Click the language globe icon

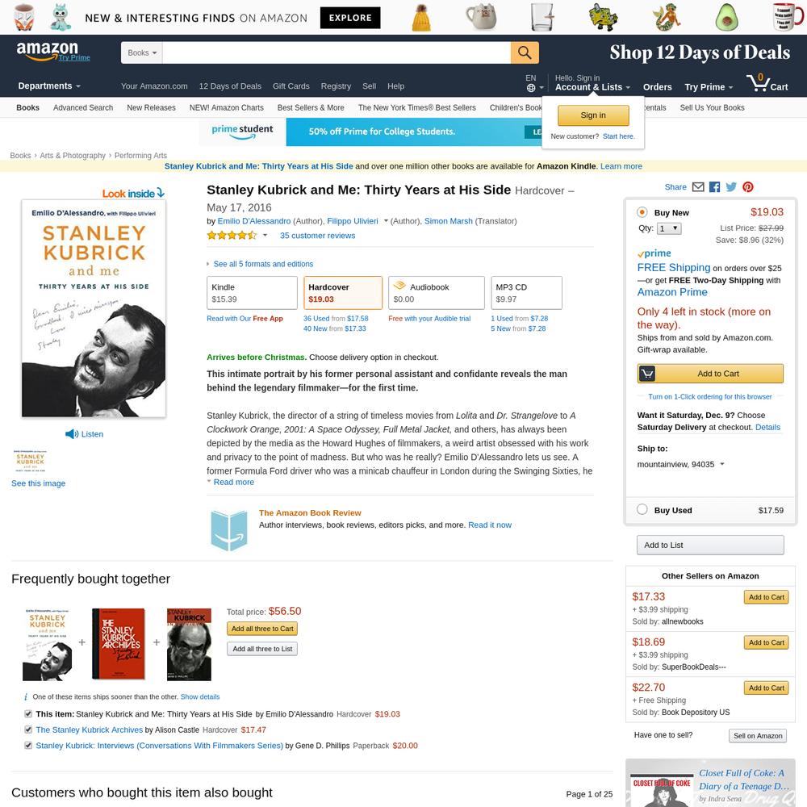point(531,88)
